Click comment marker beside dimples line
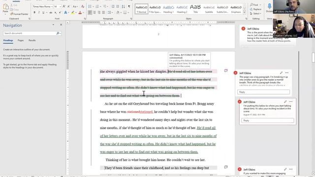This screenshot has width=315, height=177. 226,71
